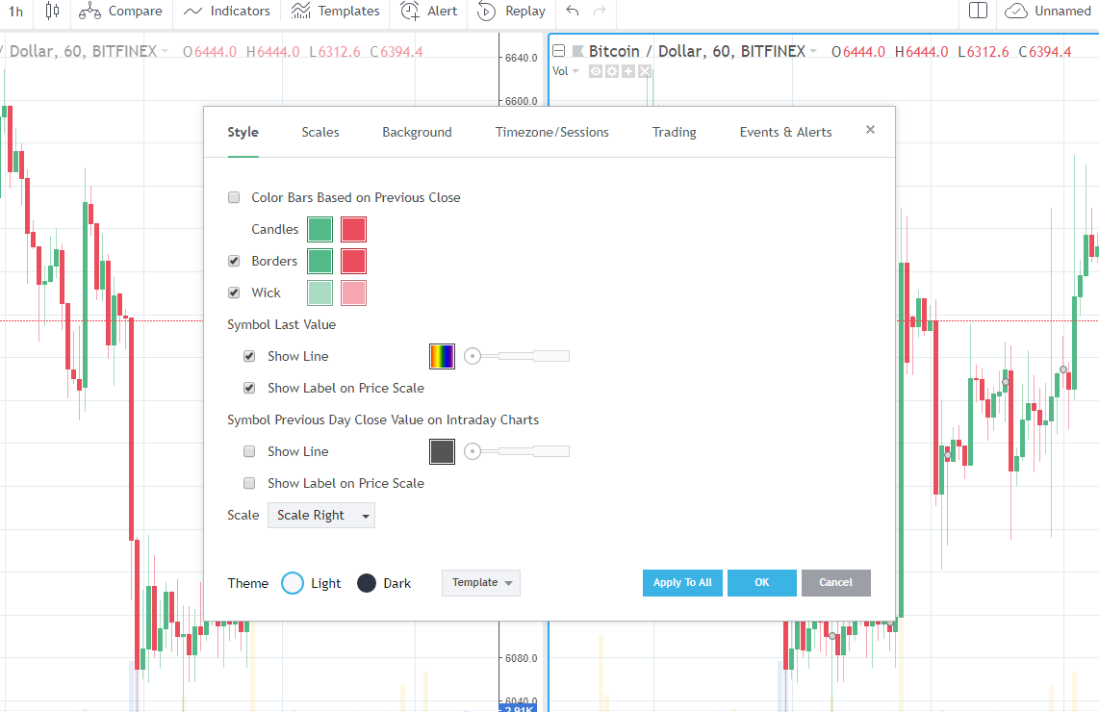The height and width of the screenshot is (712, 1099).
Task: Open the candlestick chart style selector
Action: coord(52,12)
